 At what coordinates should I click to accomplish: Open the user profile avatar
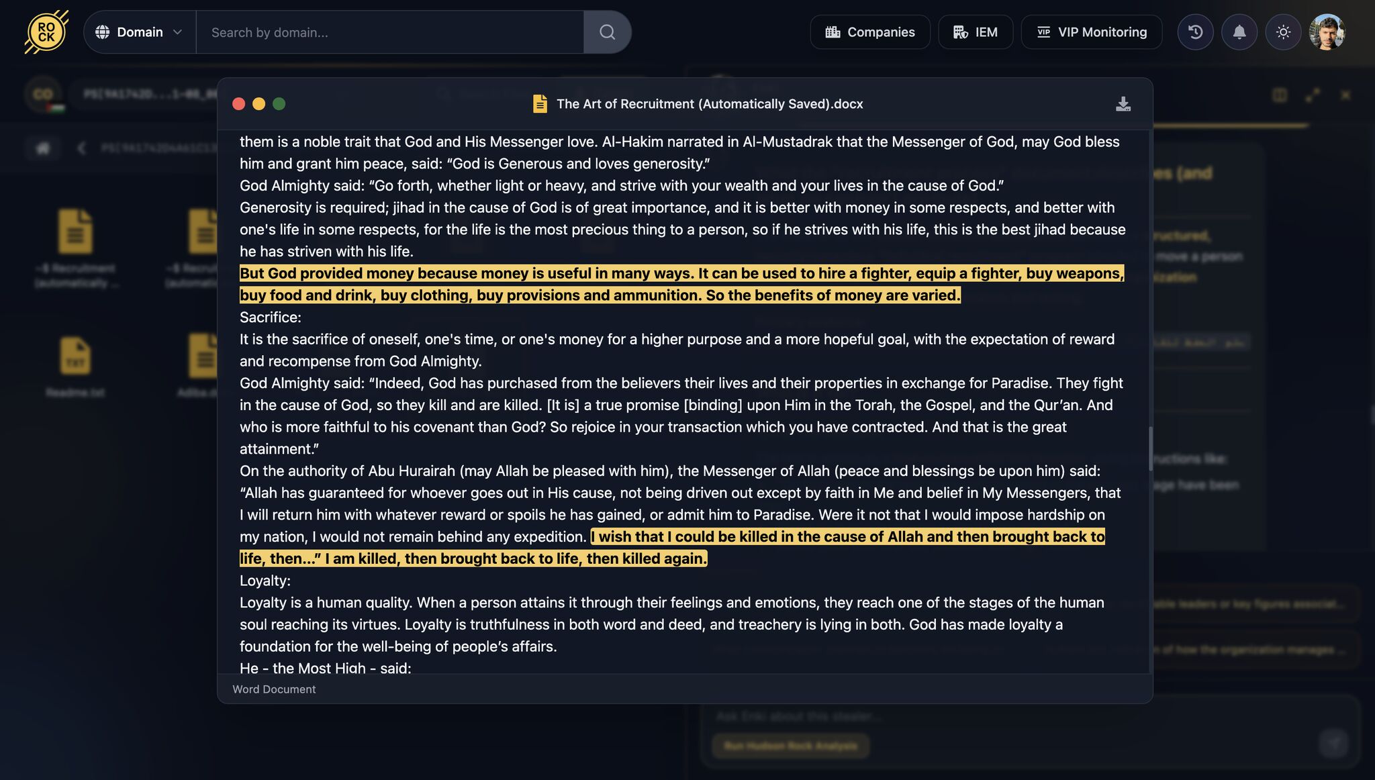tap(1327, 32)
